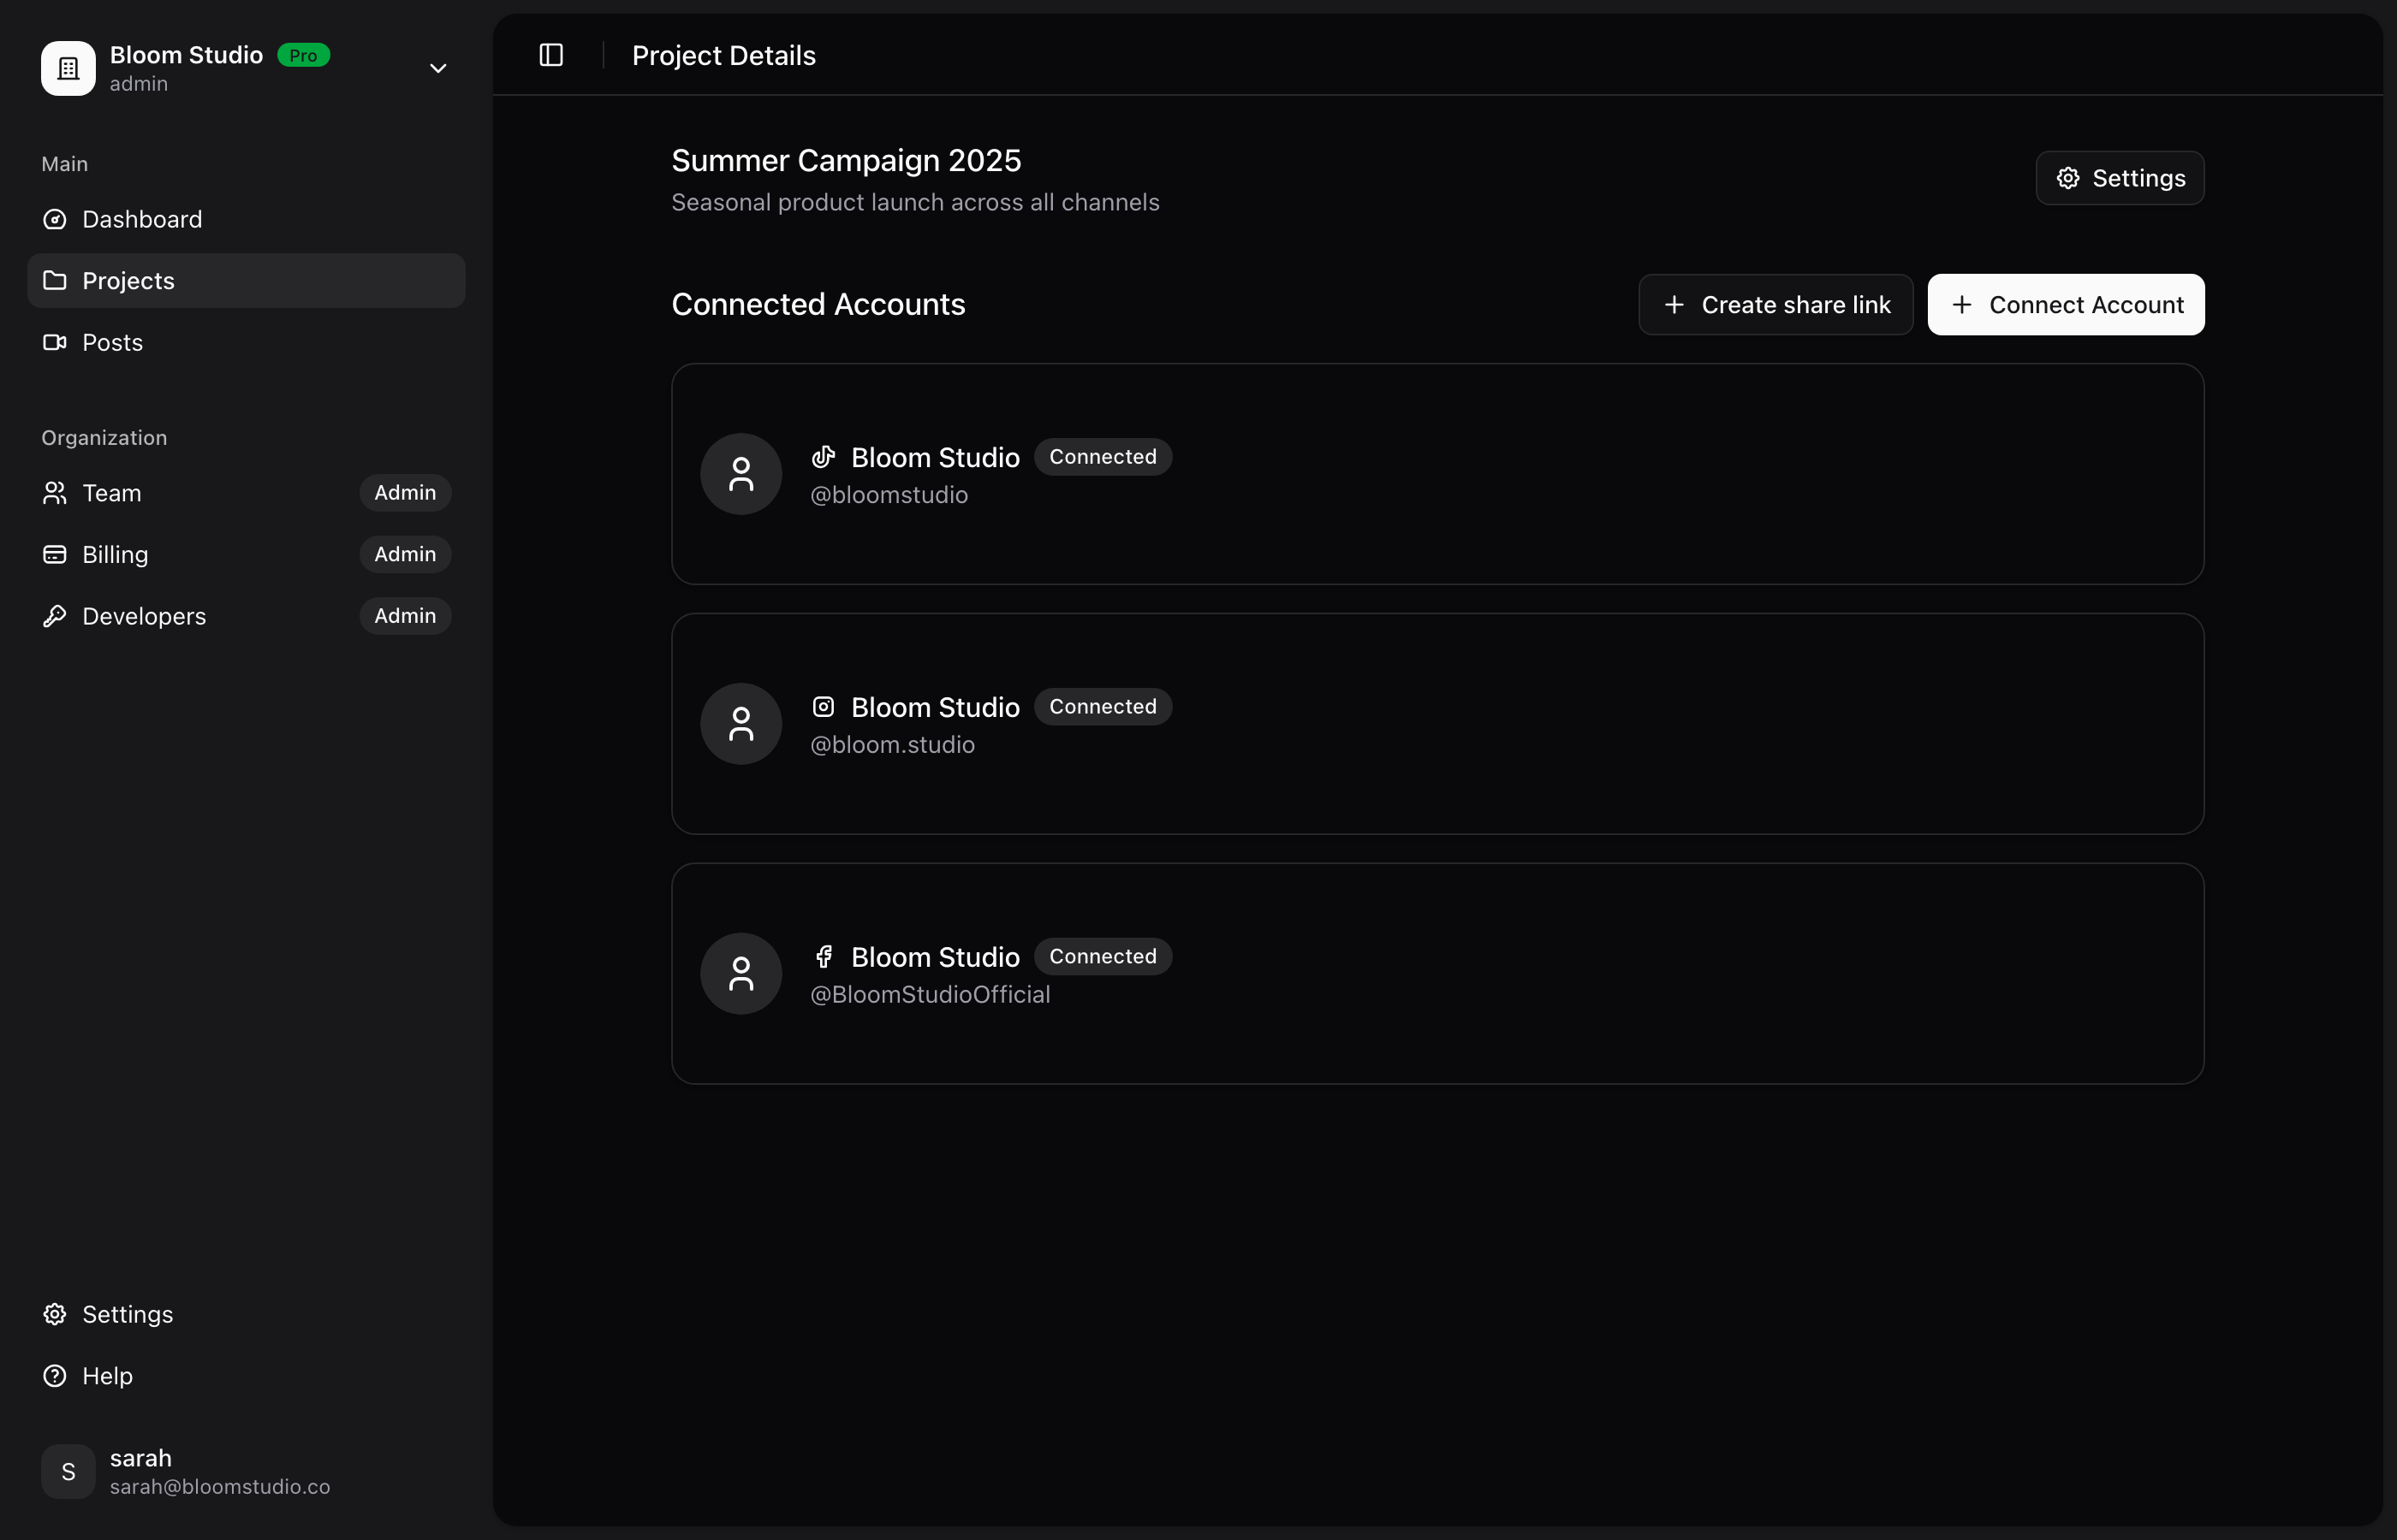Click sarah's profile avatar

67,1471
